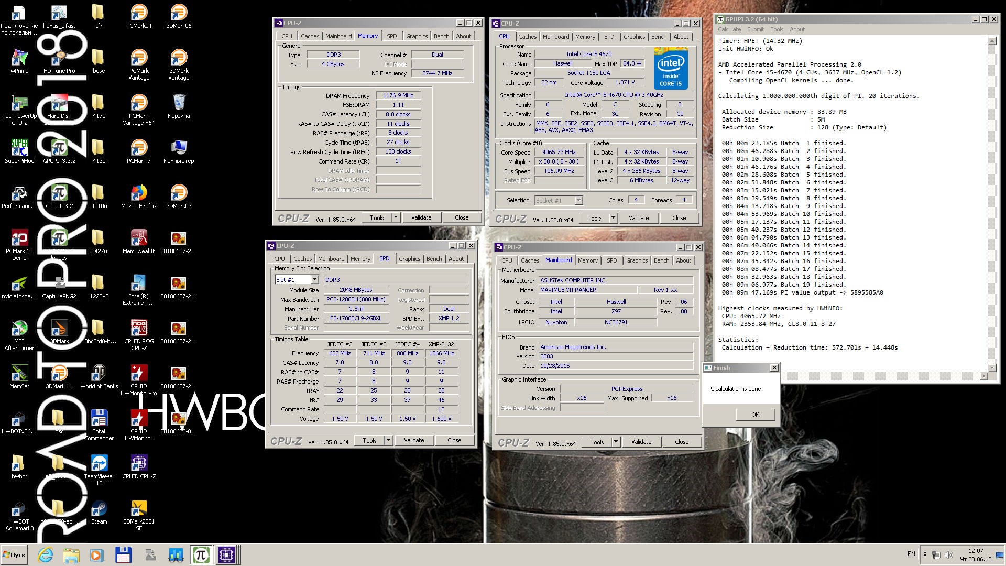Open Total Commander shortcut
Image resolution: width=1006 pixels, height=566 pixels.
click(99, 426)
